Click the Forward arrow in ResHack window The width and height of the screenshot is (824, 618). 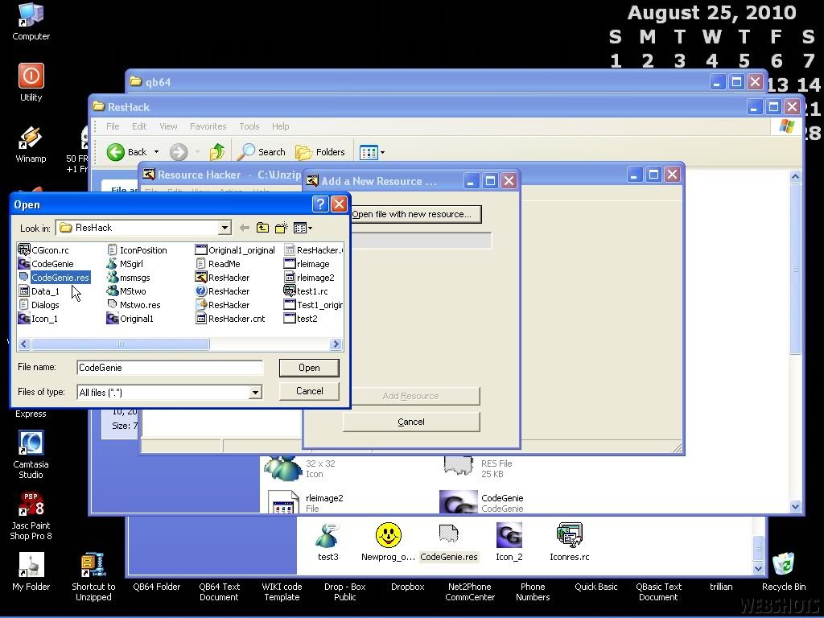pos(178,152)
